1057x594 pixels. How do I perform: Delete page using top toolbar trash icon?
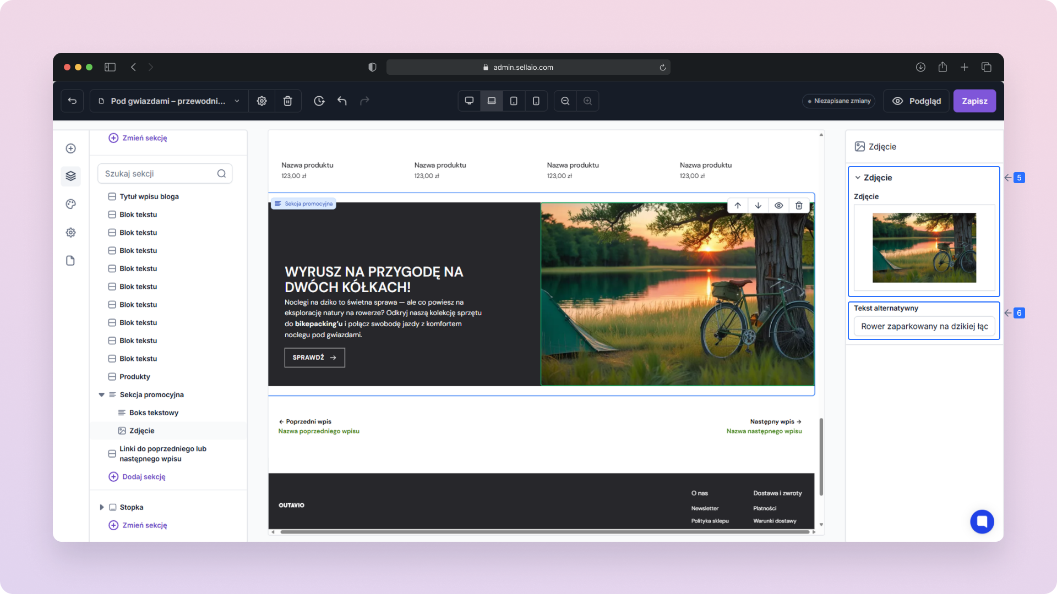(x=287, y=101)
